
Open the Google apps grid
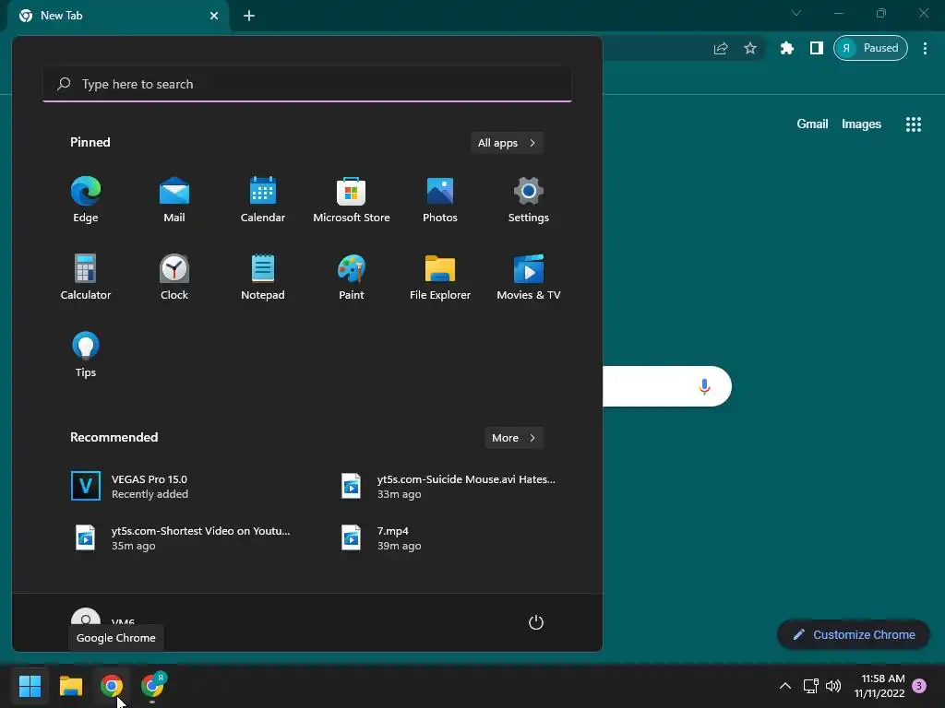click(x=914, y=124)
